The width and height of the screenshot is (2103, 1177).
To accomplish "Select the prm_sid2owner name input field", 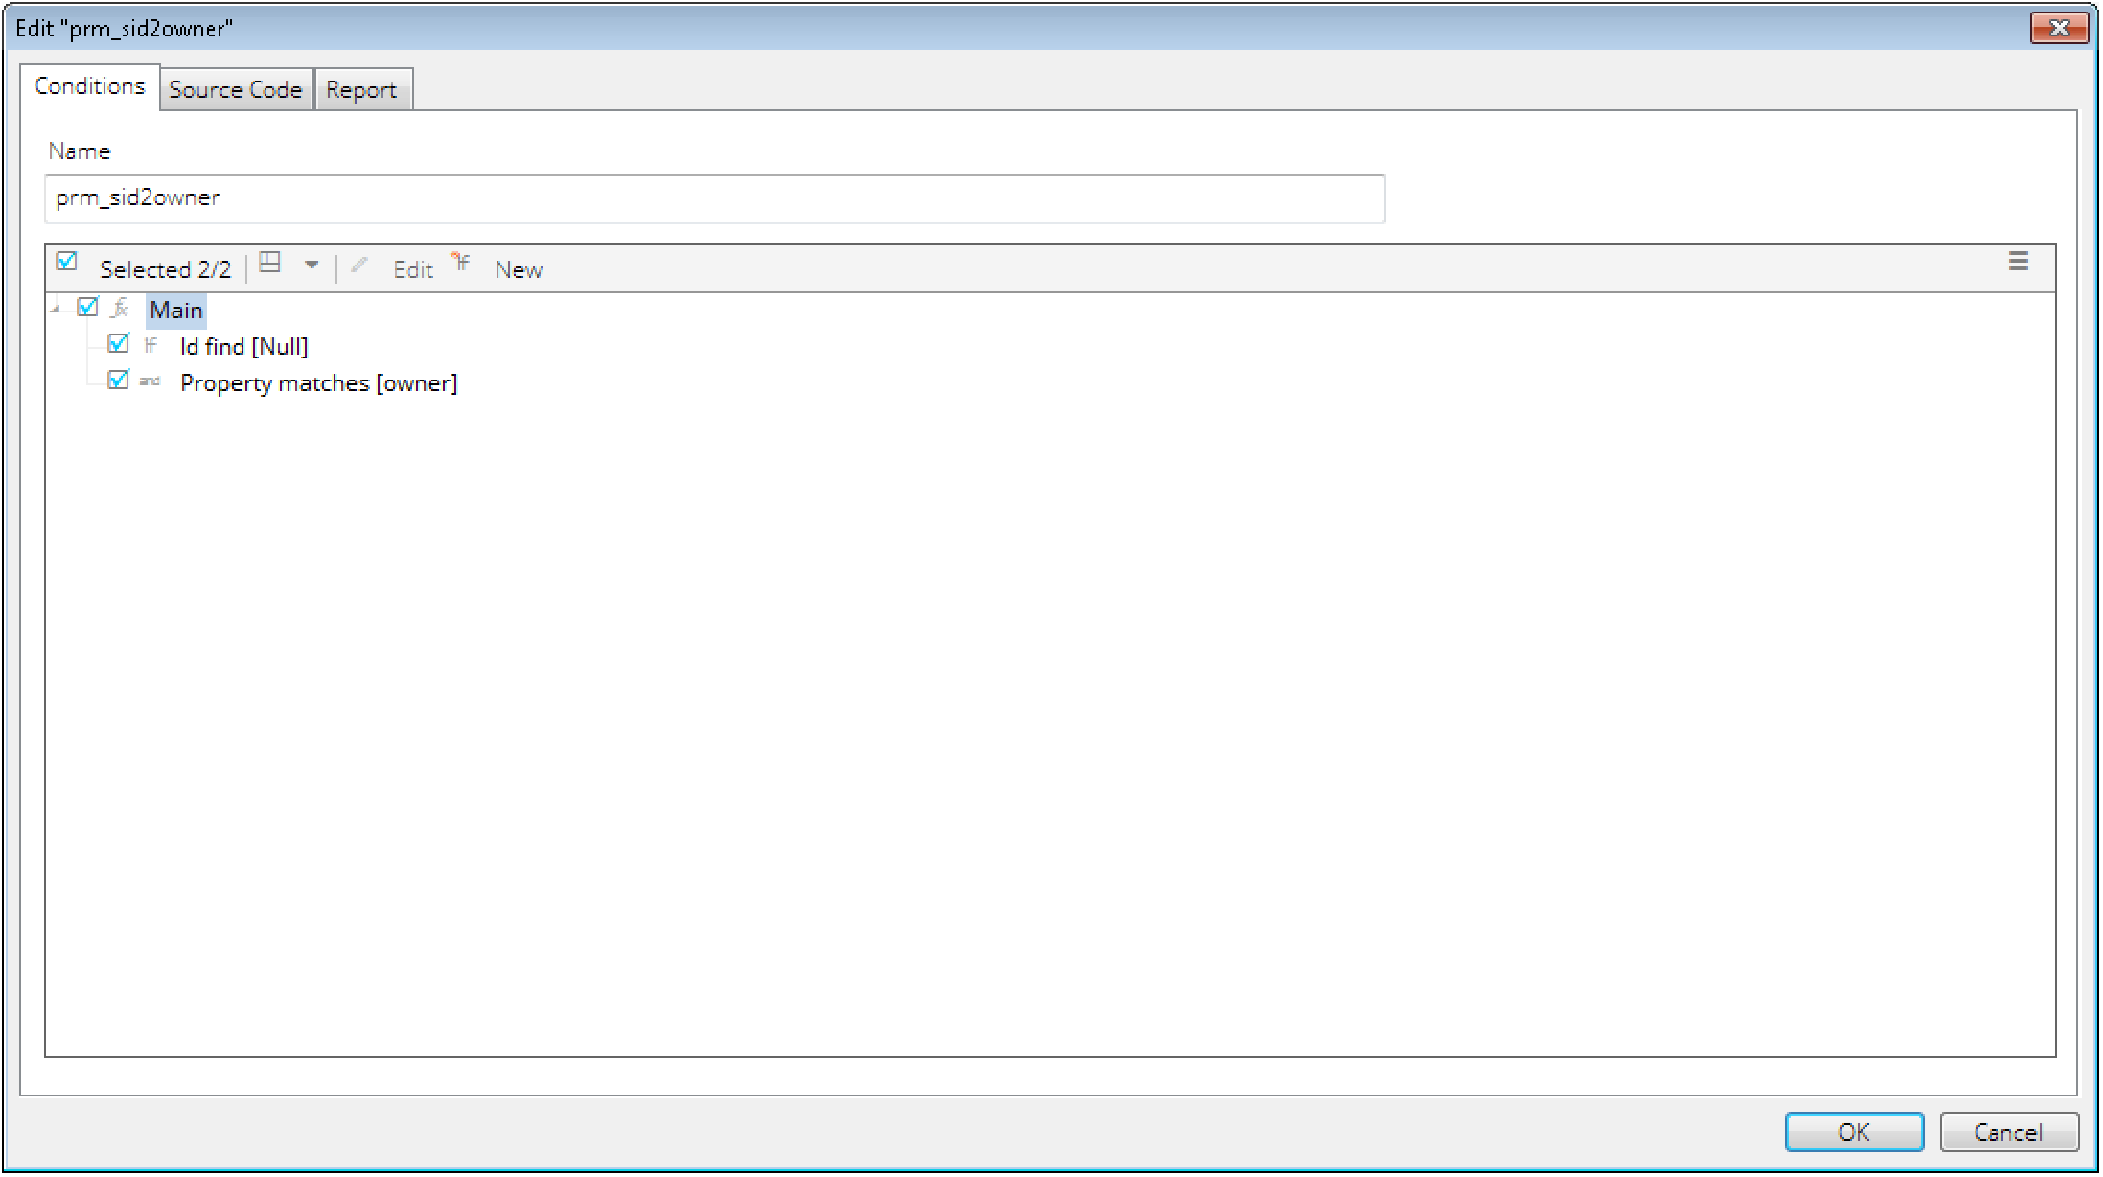I will click(x=713, y=197).
